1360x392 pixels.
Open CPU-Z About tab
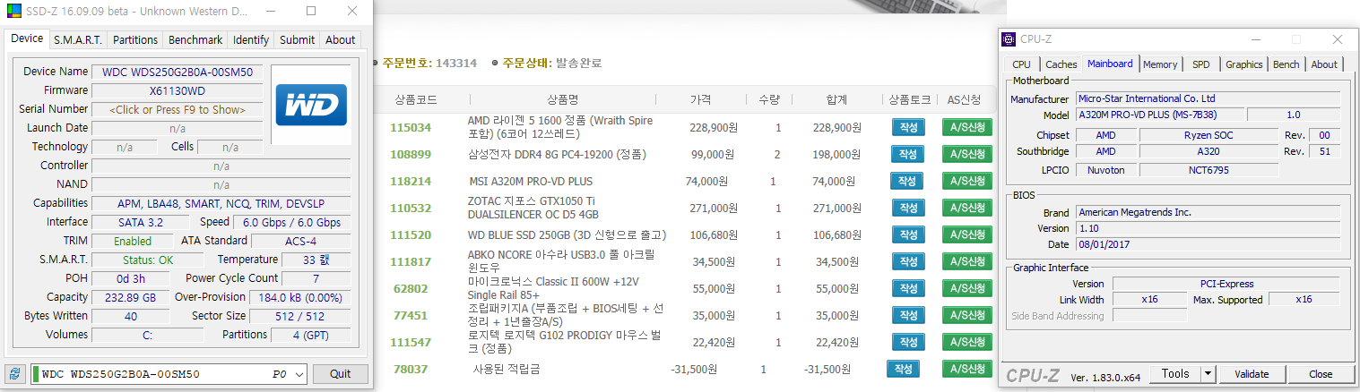coord(1324,64)
